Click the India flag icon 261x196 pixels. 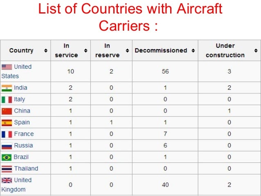[x=7, y=88]
